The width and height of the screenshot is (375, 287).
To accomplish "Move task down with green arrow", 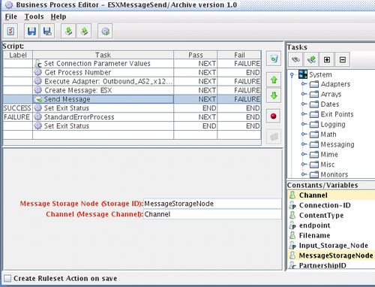I will point(274,95).
